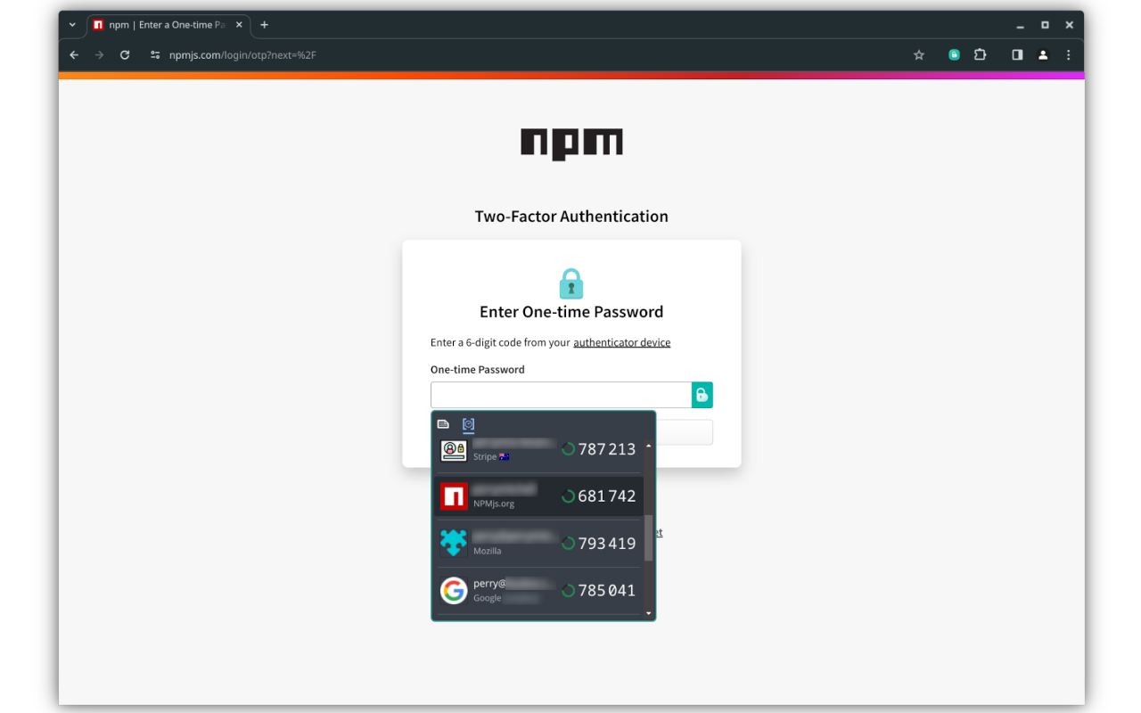Fill in the Stripe code 787 213
Image resolution: width=1141 pixels, height=713 pixels.
(x=607, y=449)
